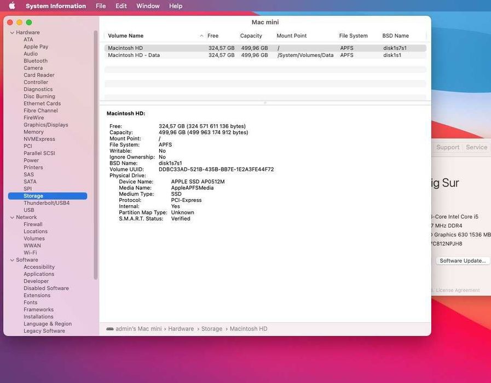Screen dimensions: 491x383
Task: Select Legacy Software in sidebar
Action: point(44,331)
